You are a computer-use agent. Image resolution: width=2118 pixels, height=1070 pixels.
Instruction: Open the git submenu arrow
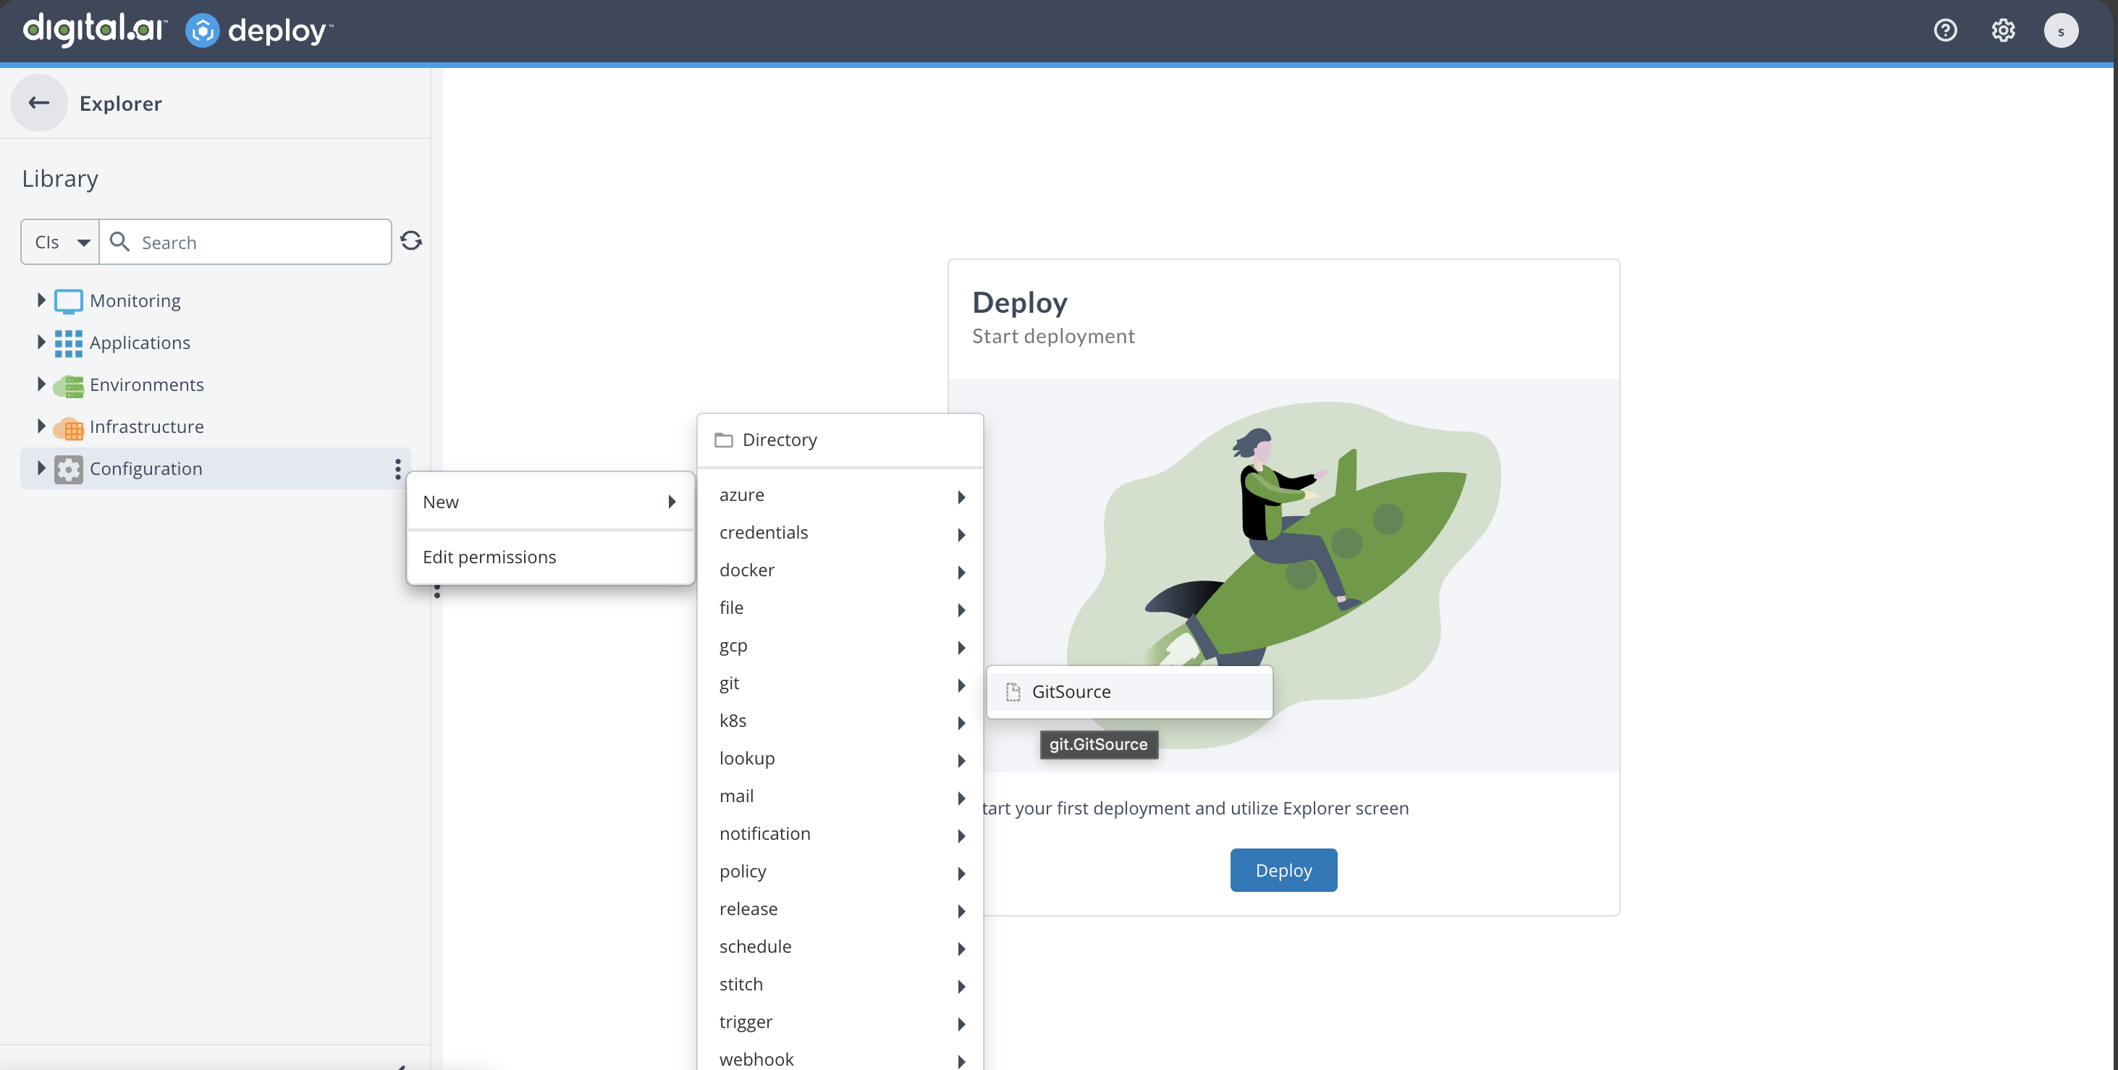pyautogui.click(x=961, y=684)
